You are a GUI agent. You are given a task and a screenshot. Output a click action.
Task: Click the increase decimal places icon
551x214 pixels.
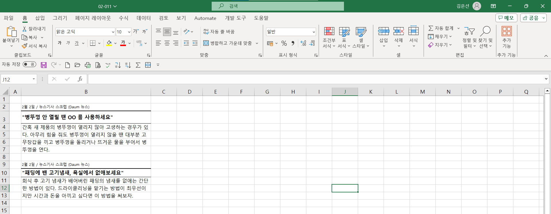(303, 43)
